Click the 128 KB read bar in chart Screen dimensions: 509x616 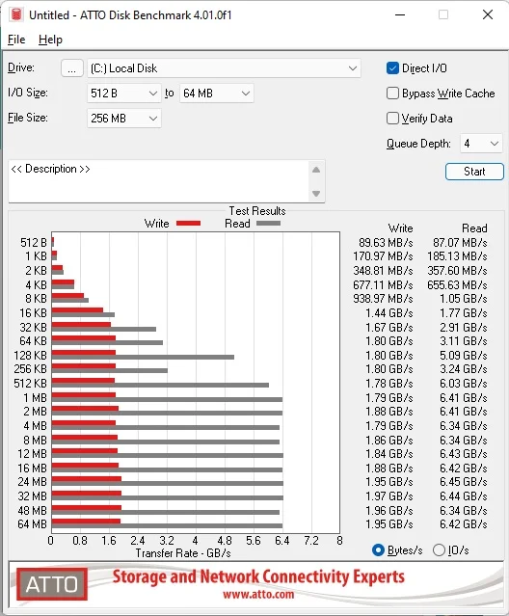(x=143, y=357)
